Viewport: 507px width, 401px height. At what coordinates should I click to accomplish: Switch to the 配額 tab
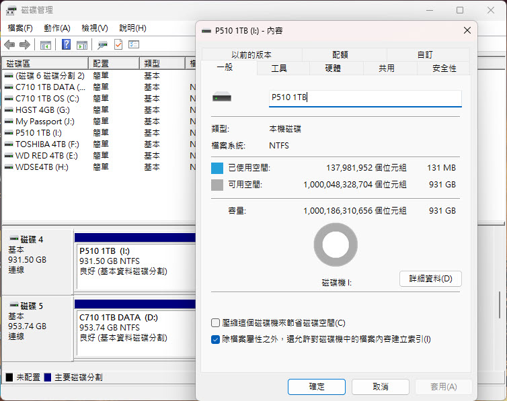pyautogui.click(x=340, y=55)
